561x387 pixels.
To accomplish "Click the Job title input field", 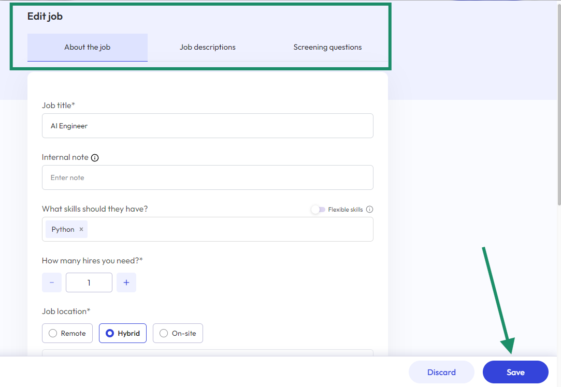I will (207, 126).
